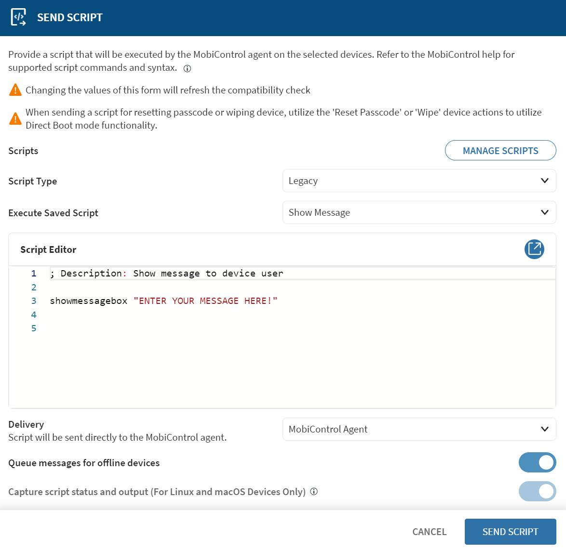Screen dimensions: 566x550
Task: Click warning icon beside compatibility check notice
Action: pos(15,90)
